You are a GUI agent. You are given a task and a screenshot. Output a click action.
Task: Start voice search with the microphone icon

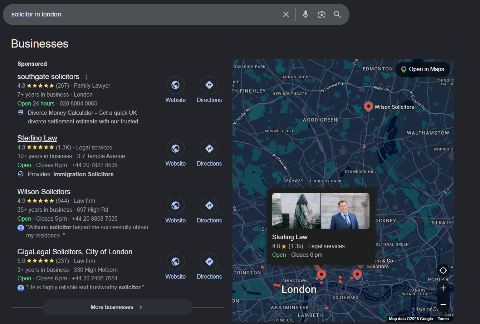[x=305, y=14]
